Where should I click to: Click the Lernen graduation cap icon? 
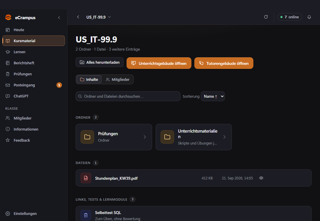coord(8,52)
